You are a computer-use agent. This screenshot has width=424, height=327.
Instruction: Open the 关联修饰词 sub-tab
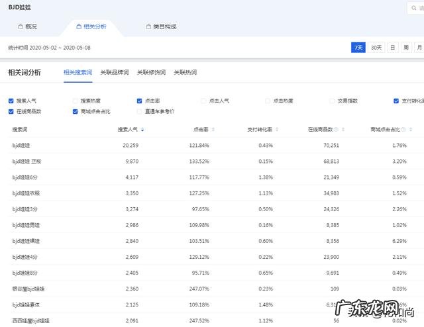(151, 72)
